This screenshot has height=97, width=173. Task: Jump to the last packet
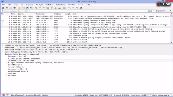55,8
